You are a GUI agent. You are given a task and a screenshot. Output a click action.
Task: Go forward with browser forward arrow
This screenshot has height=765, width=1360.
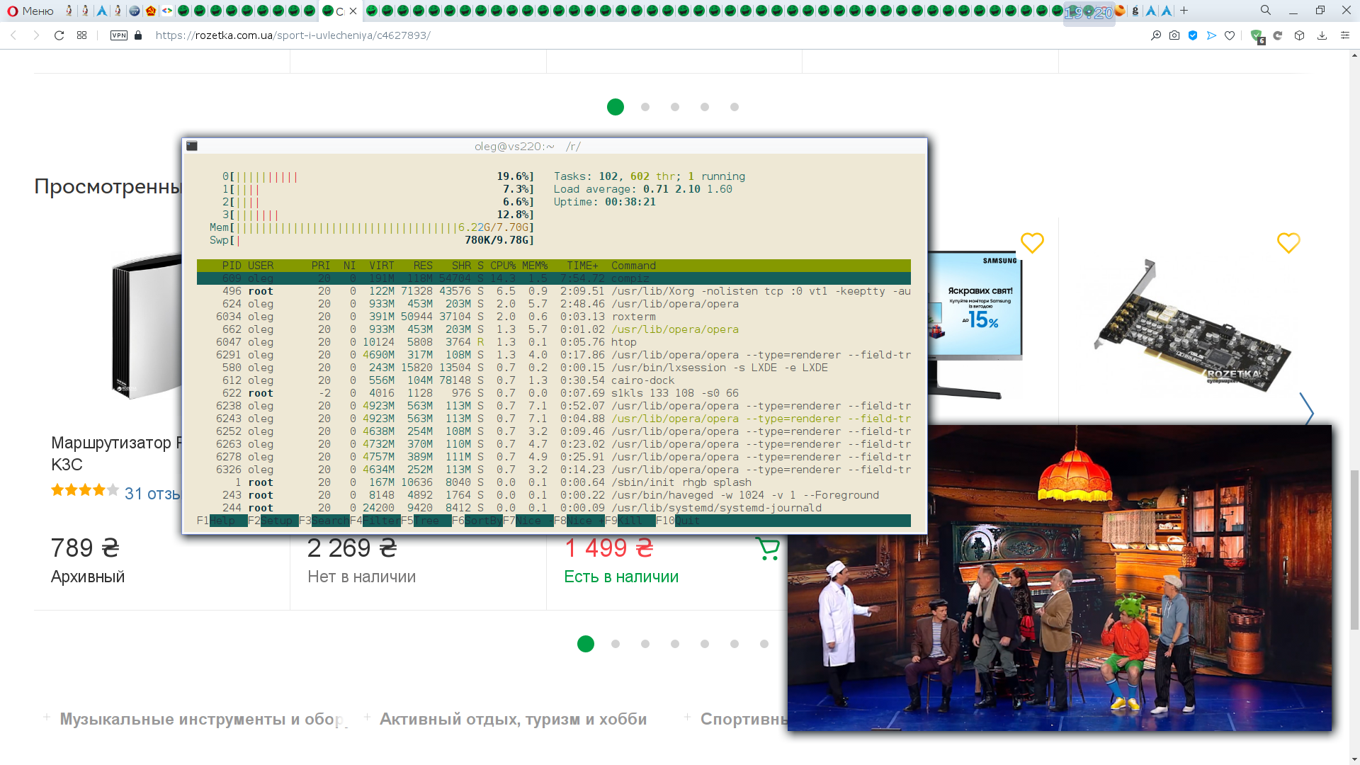coord(36,35)
